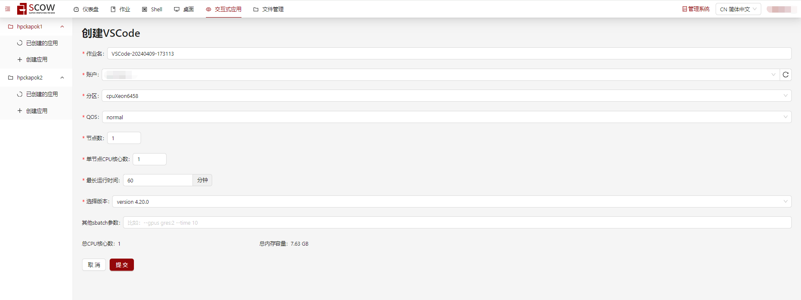Open the 仪表盘 dashboard page
Image resolution: width=801 pixels, height=300 pixels.
(x=86, y=9)
